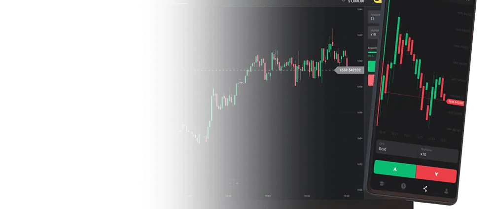Click the red price tag on phone chart
Image resolution: width=493 pixels, height=209 pixels.
point(456,102)
